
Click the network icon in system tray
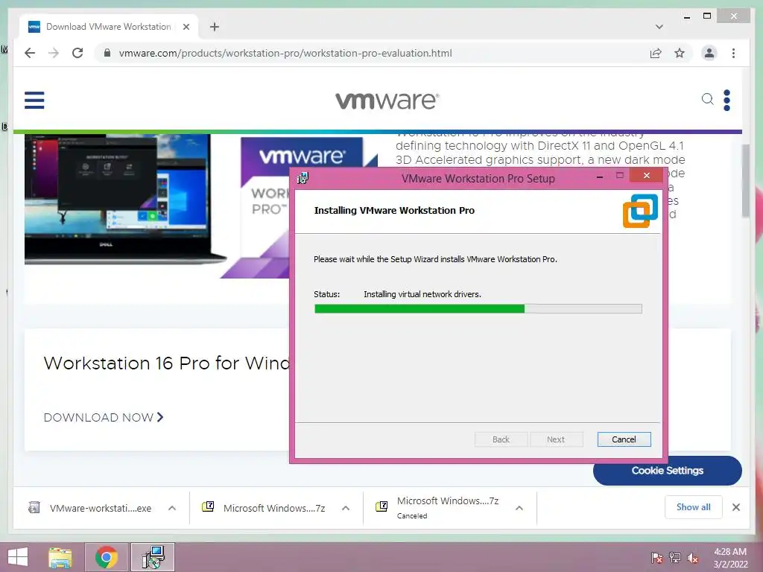675,558
